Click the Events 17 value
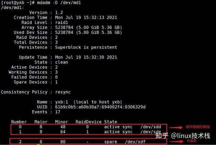 [58, 112]
